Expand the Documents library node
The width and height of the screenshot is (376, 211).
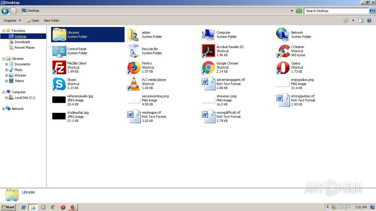[6, 64]
